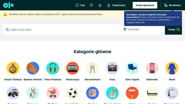Viewport: 185px width, 104px height.
Task: Focus the 'Cała Polska' location field
Action: pos(143,29)
